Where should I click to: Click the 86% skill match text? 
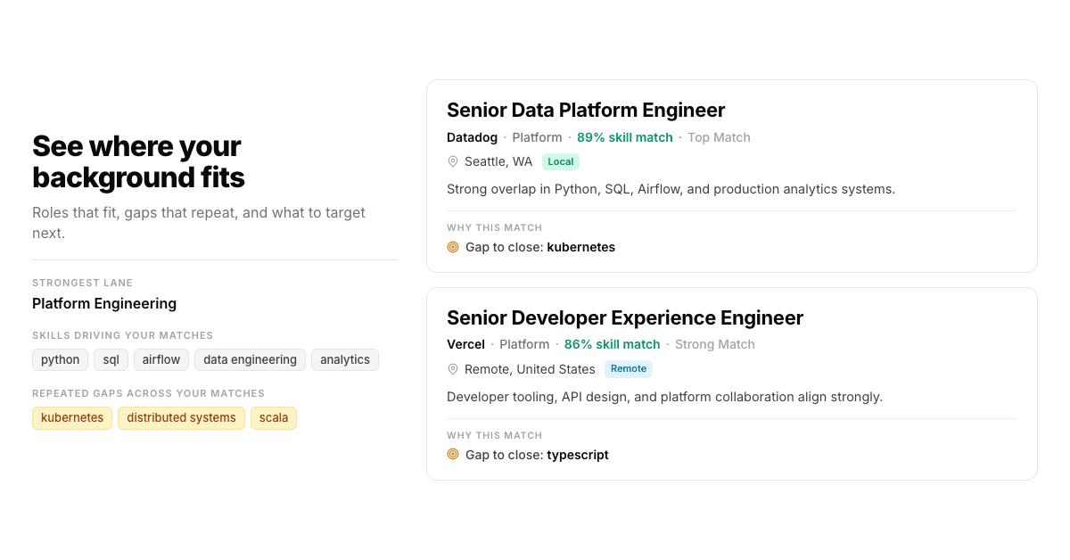click(x=613, y=344)
